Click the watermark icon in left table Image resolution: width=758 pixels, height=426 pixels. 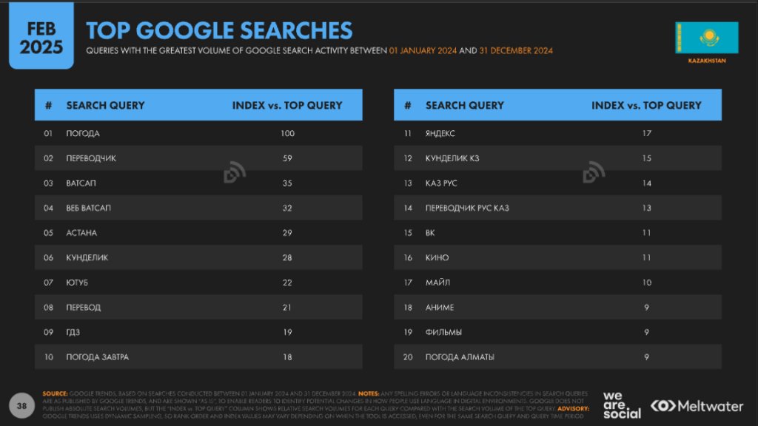click(x=235, y=172)
